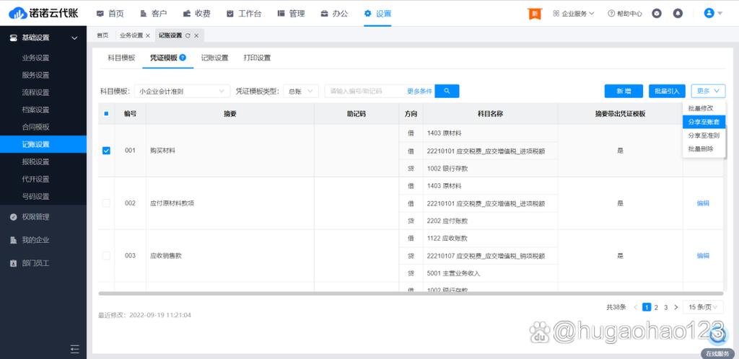Screen dimensions: 739x359
Task: Toggle the select-all header checkbox
Action: 106,113
